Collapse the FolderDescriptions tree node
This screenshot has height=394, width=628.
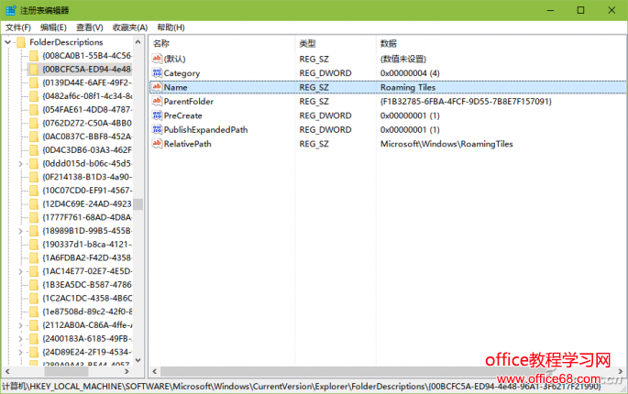8,42
